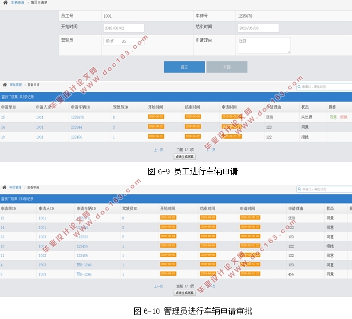Click the 申请单ID column header in the middle table
This screenshot has width=352, height=319.
click(x=9, y=107)
